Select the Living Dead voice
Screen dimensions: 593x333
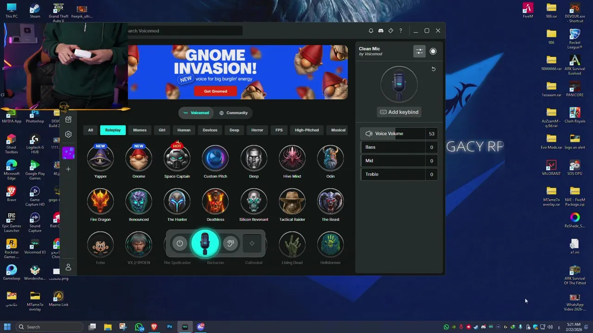[x=292, y=244]
